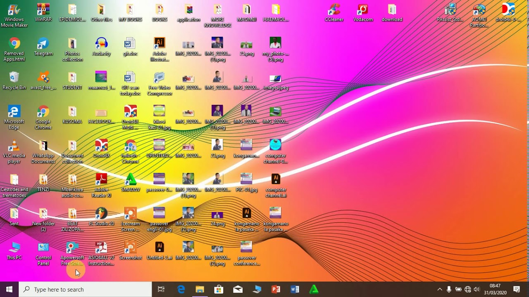Select VLC media player icon
Screen dimensions: 529x297
pyautogui.click(x=14, y=152)
